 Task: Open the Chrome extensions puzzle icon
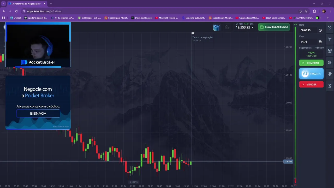[x=314, y=11]
